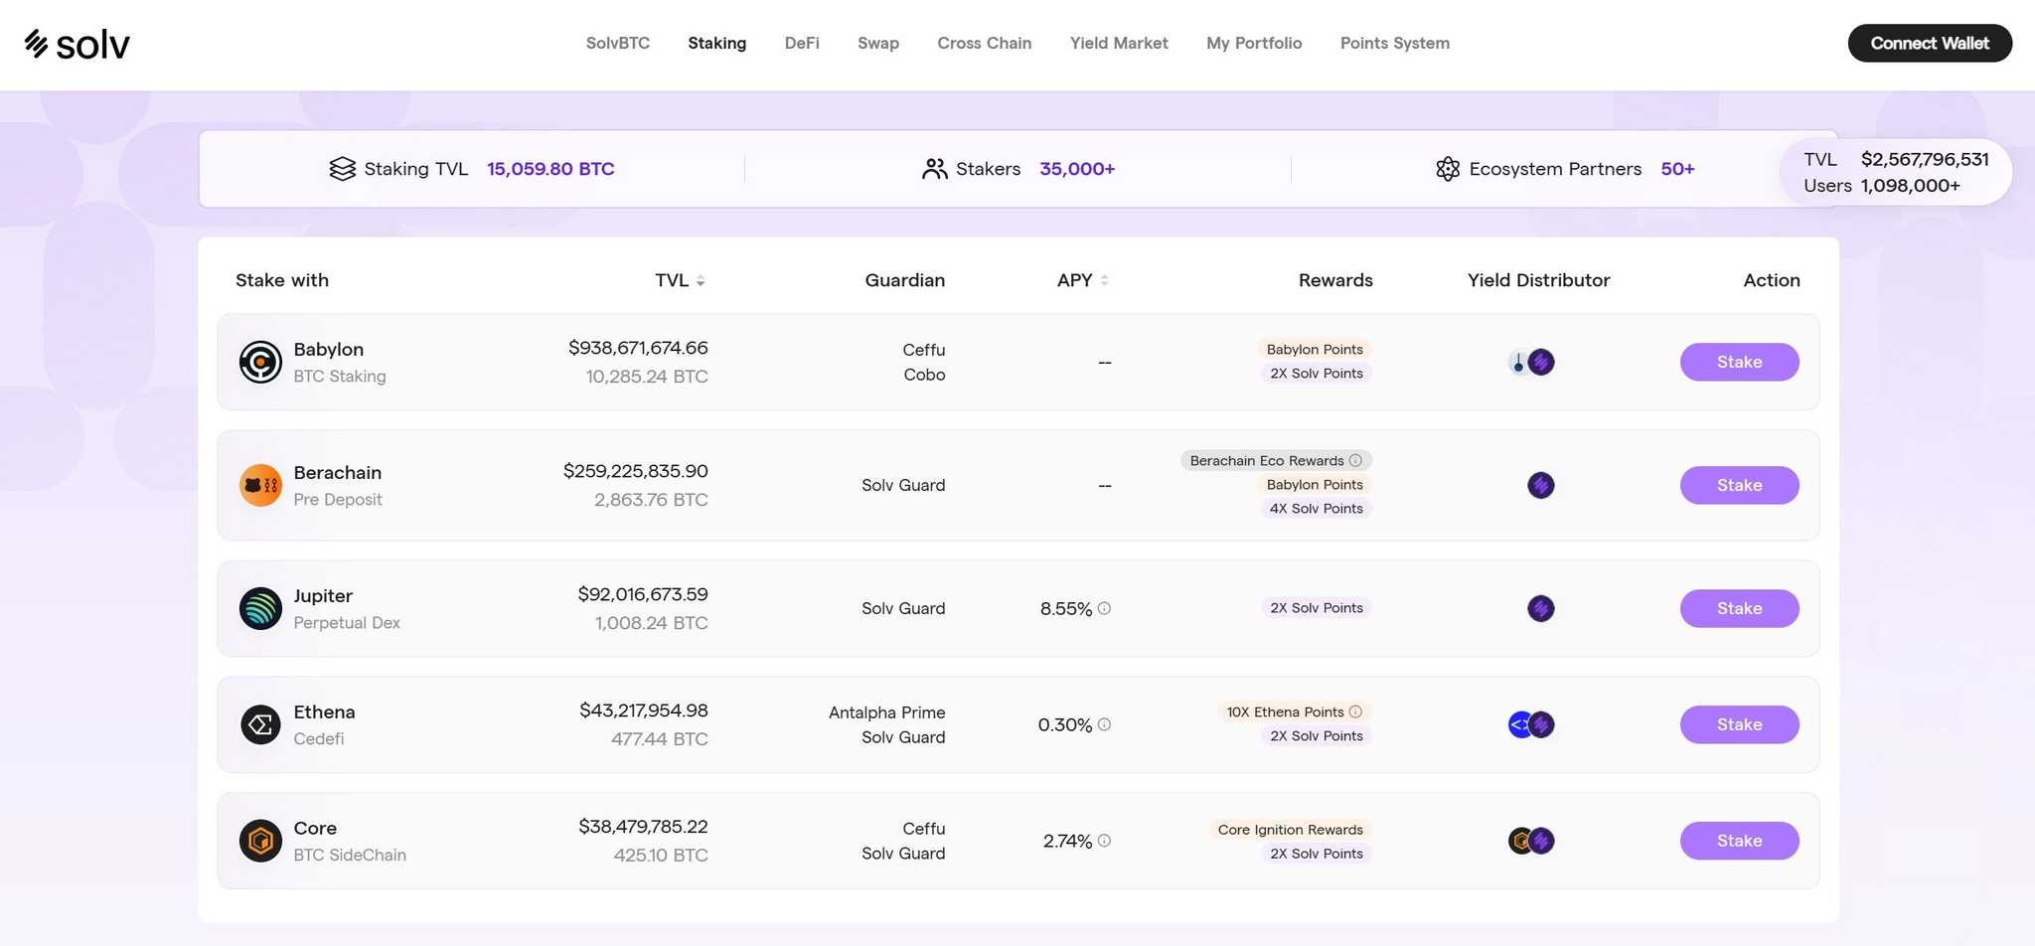Open the Yield Market nav item
This screenshot has width=2035, height=946.
[1119, 43]
